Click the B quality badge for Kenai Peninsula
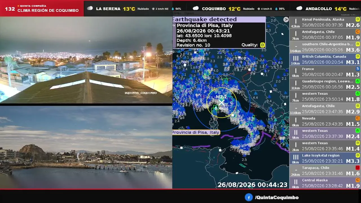Screen dimensions: 361x203 358,19
